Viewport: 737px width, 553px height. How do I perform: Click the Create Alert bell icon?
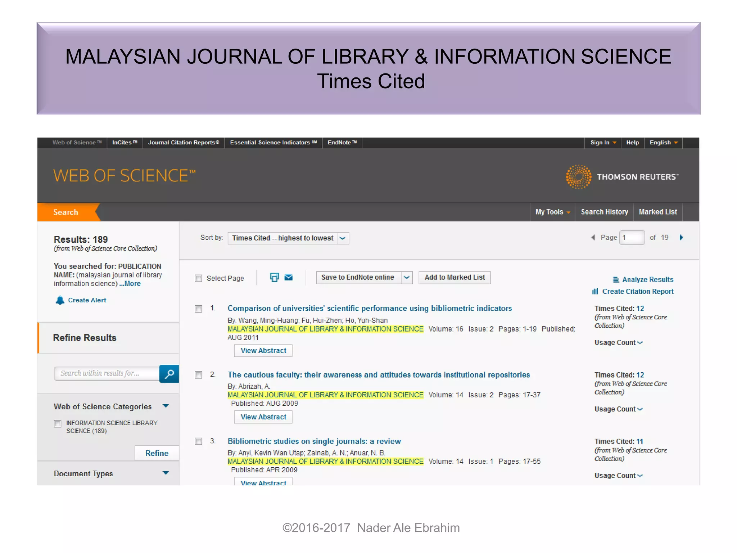point(60,300)
